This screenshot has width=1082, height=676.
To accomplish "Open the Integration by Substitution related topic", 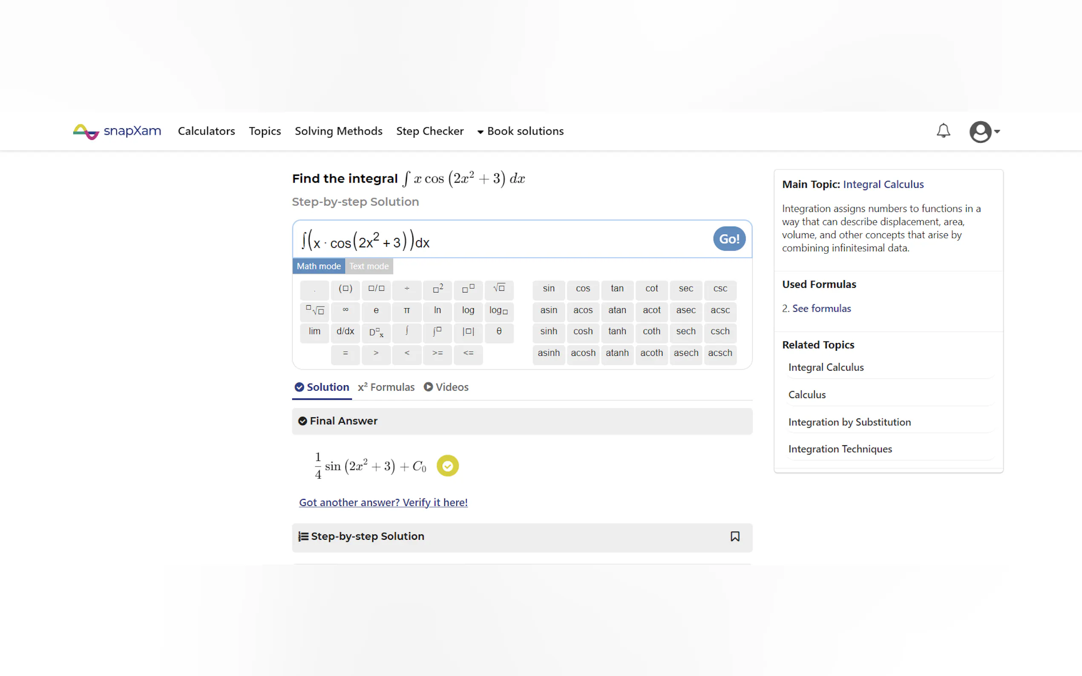I will (x=849, y=422).
